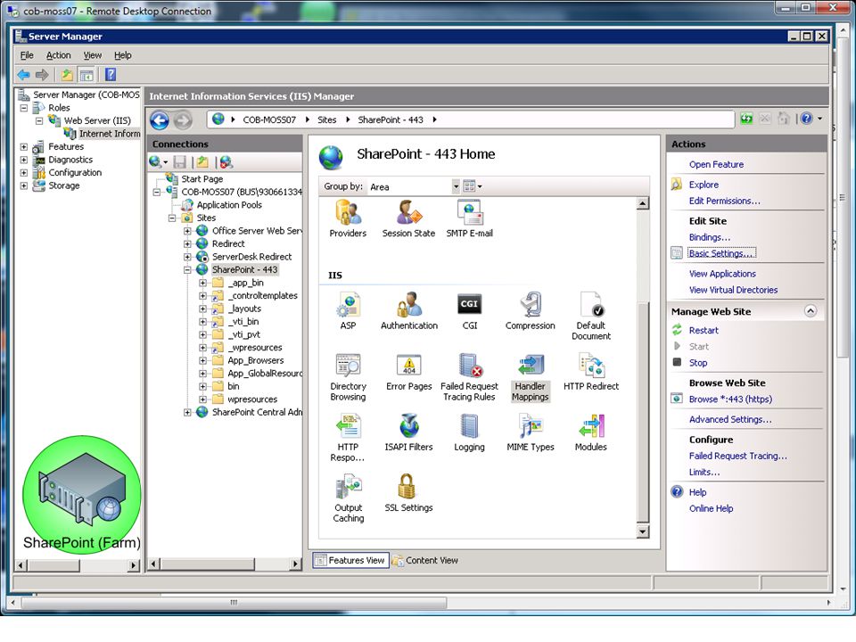
Task: Click View Virtual Directories link
Action: coord(733,290)
